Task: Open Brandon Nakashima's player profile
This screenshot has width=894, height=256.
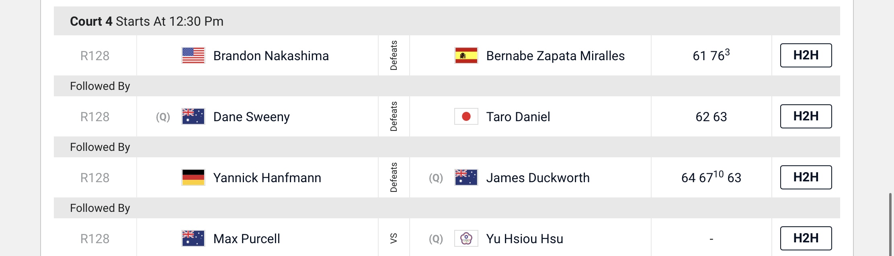Action: coord(271,56)
